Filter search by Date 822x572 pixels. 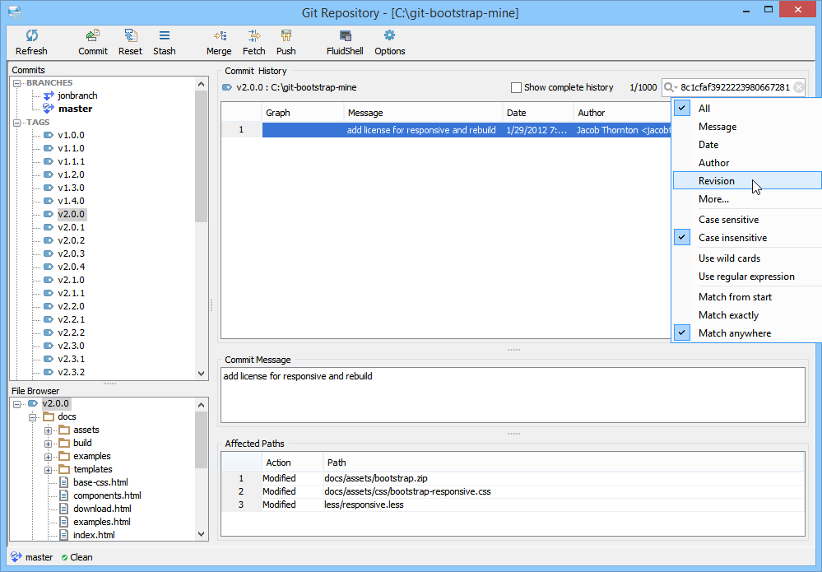click(x=746, y=145)
